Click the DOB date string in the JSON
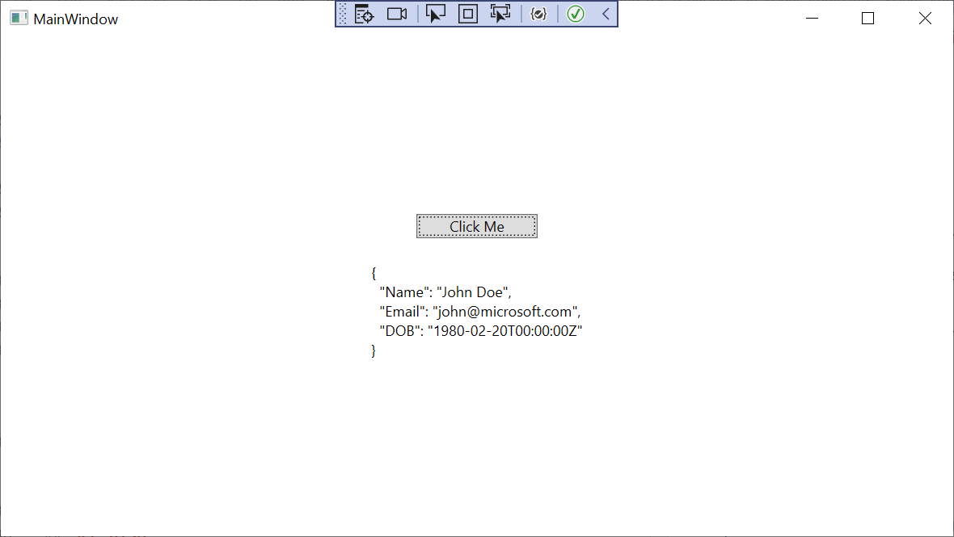The height and width of the screenshot is (537, 954). click(x=505, y=330)
